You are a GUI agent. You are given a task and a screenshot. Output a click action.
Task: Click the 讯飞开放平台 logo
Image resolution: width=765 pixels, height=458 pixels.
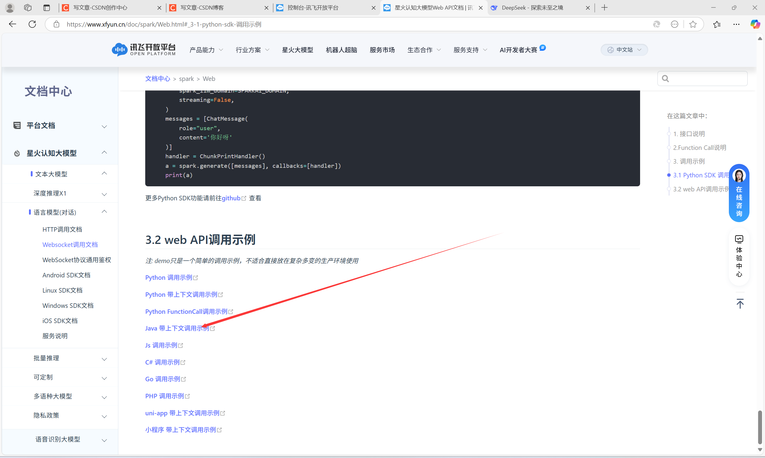144,49
